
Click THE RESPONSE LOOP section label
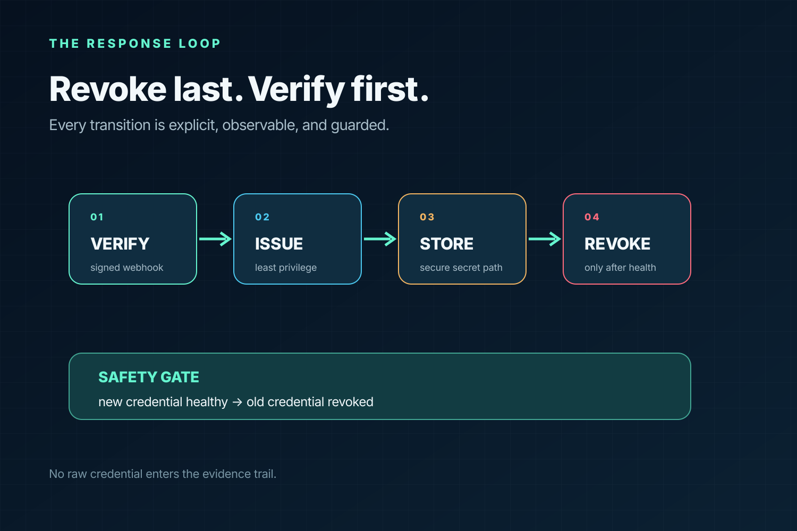(x=135, y=44)
